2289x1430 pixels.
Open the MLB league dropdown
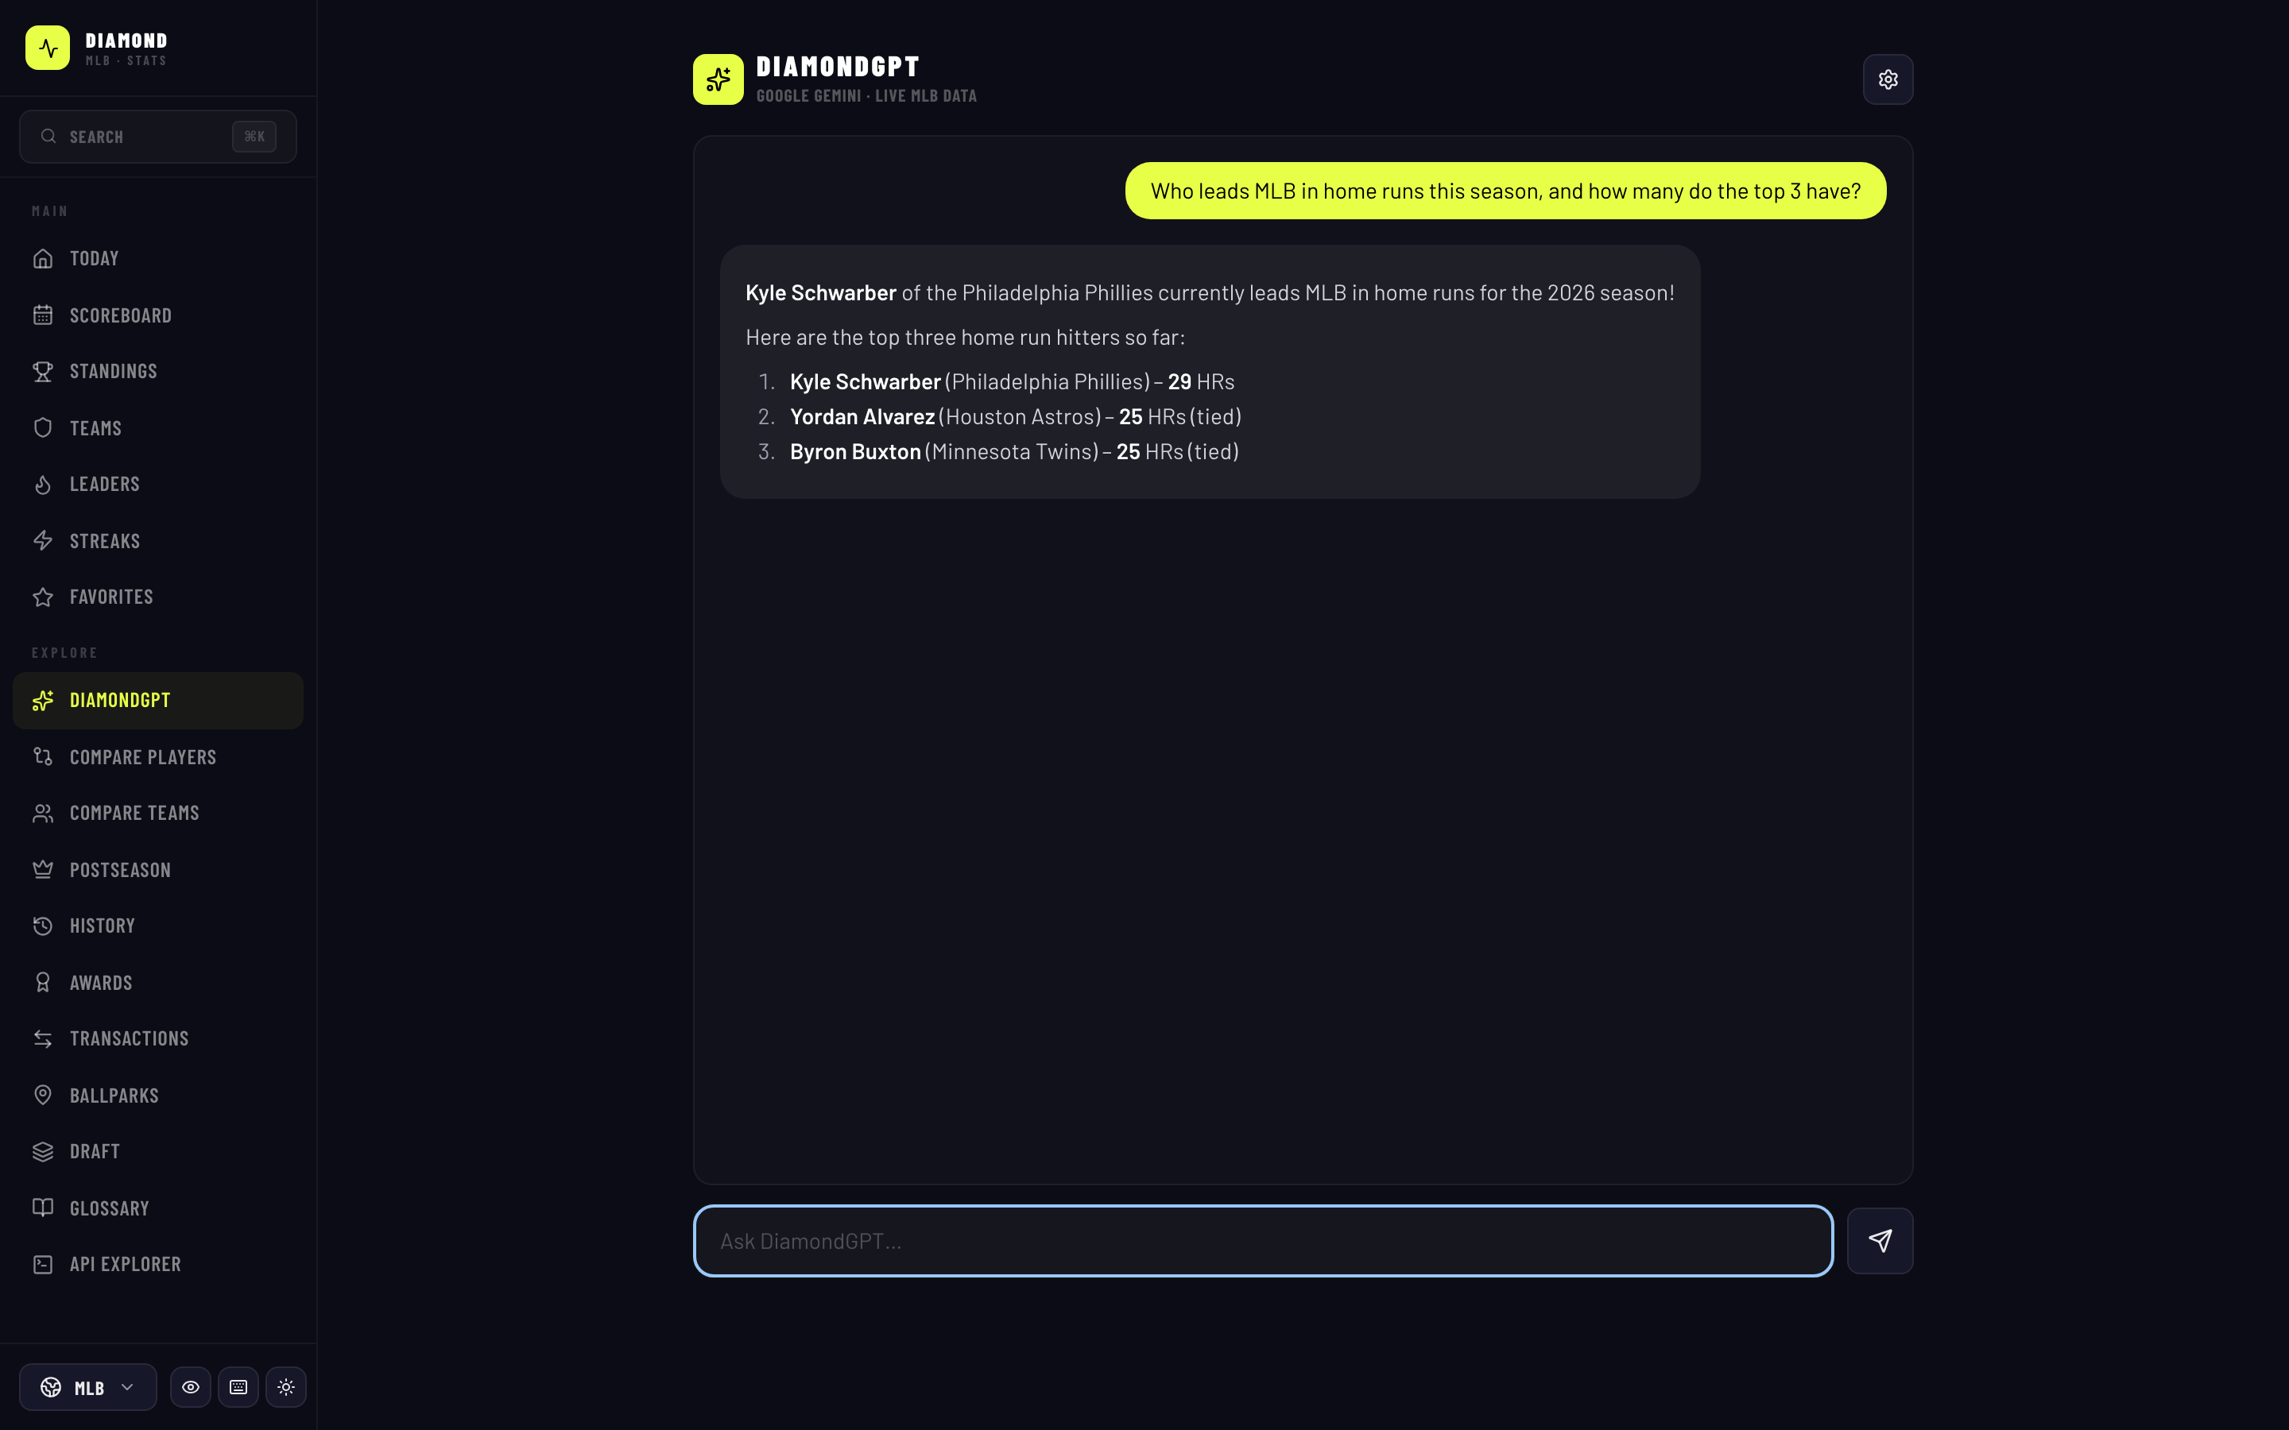[x=88, y=1387]
